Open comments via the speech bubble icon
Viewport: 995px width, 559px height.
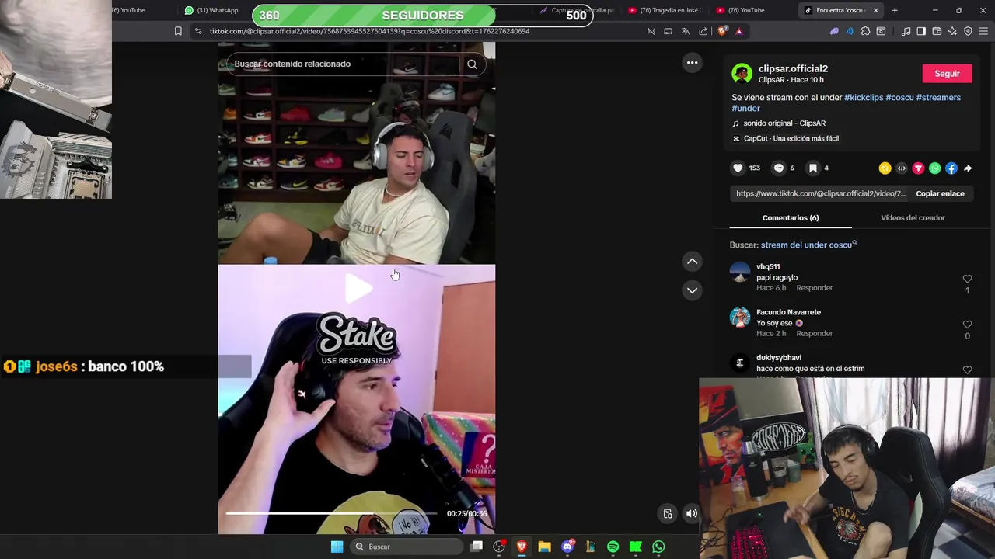(778, 168)
